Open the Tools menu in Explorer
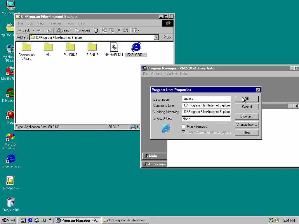Image resolution: width=299 pixels, height=224 pixels. [x=70, y=23]
